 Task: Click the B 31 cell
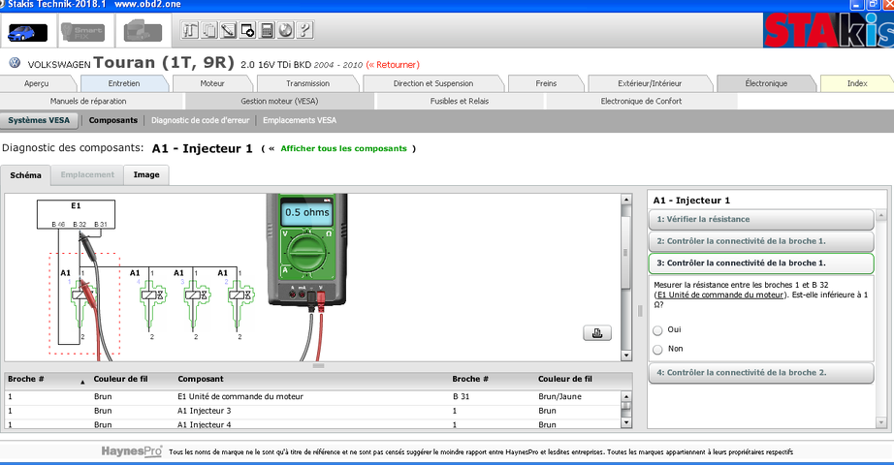[461, 396]
